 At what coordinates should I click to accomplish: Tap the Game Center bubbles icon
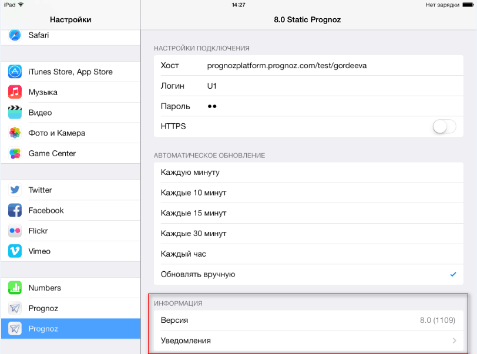[15, 154]
